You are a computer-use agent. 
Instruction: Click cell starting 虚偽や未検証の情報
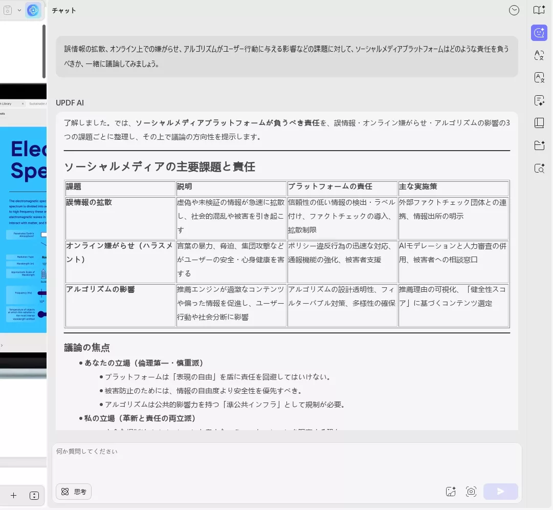231,218
